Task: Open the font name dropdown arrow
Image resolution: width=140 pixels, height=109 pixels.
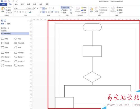Action: click(26, 8)
